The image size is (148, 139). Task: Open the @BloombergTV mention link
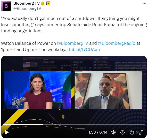click(72, 43)
